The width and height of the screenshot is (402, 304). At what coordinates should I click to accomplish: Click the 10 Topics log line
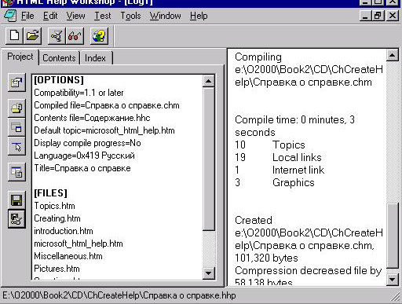pos(270,145)
